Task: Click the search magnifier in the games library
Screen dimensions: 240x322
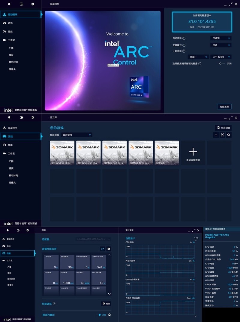Action: pos(229,135)
